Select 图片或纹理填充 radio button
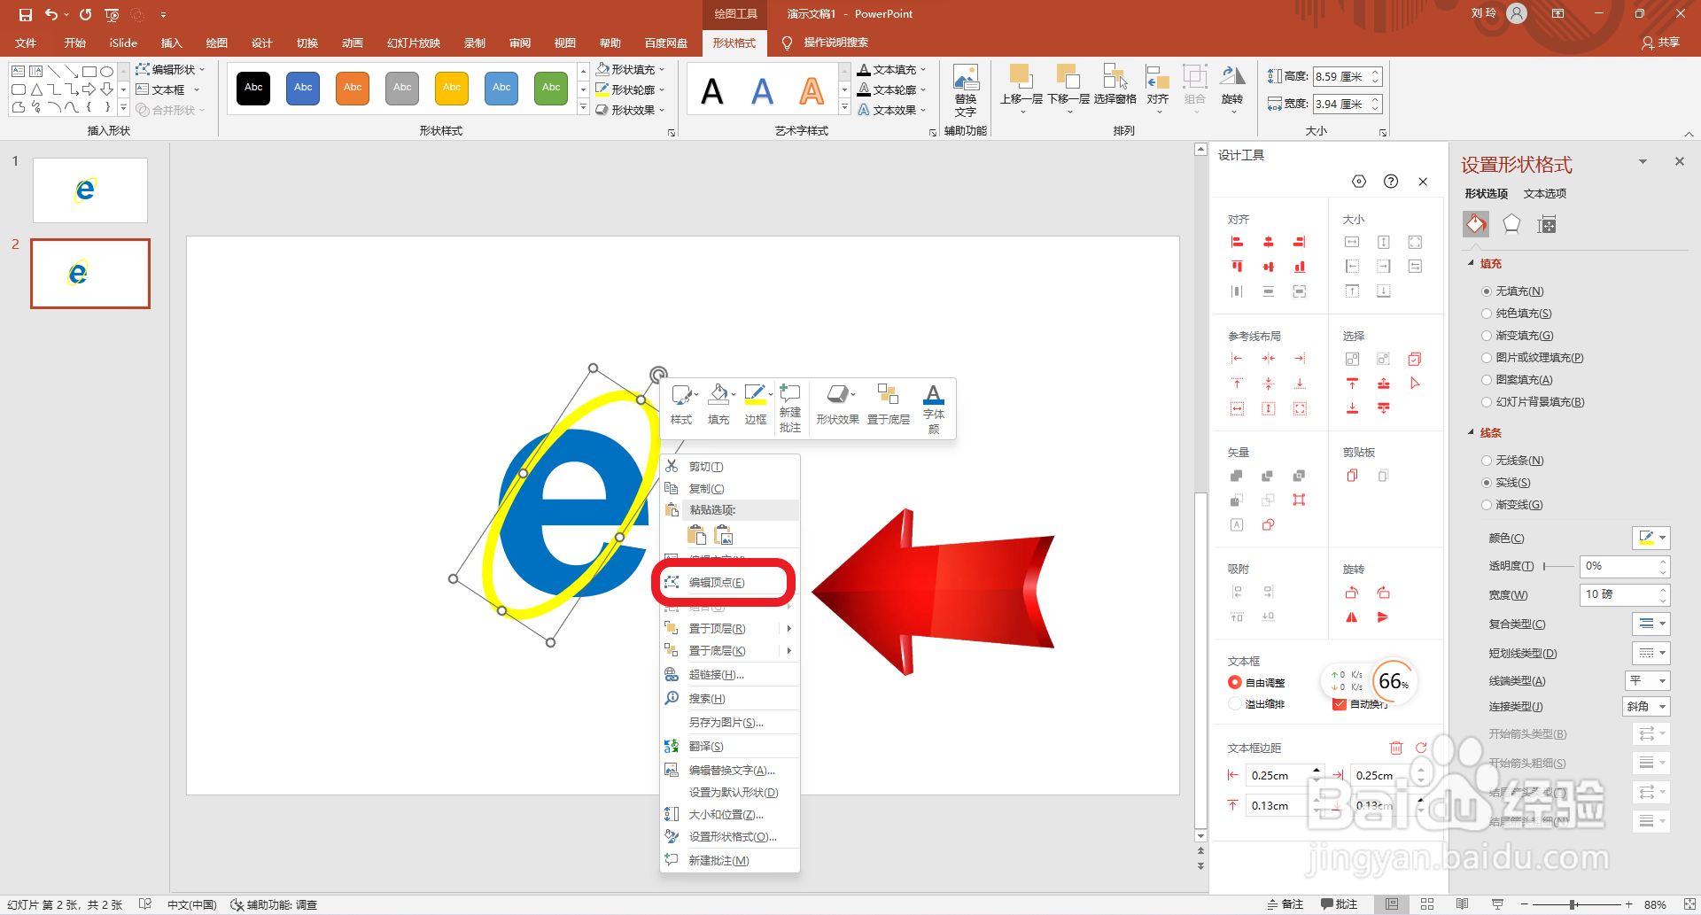This screenshot has height=915, width=1701. tap(1487, 358)
